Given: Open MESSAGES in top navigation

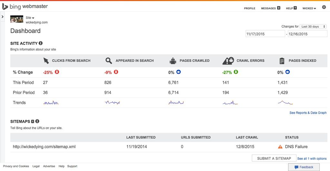Looking at the screenshot, I should click(268, 8).
